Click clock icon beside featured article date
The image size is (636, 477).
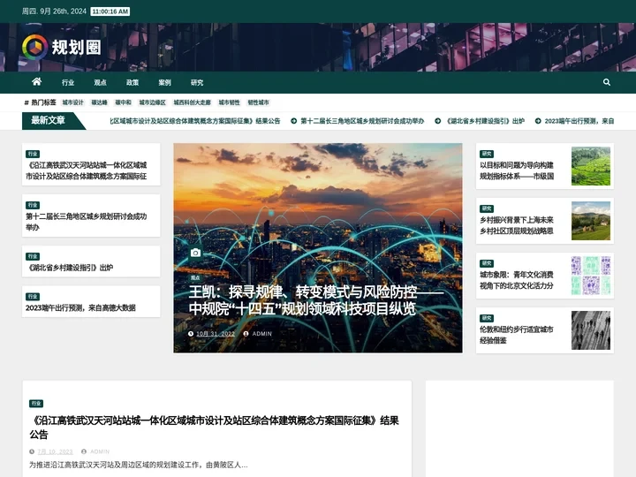[x=191, y=334]
